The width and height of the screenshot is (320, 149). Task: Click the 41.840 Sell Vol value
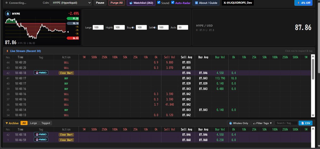(x=170, y=105)
